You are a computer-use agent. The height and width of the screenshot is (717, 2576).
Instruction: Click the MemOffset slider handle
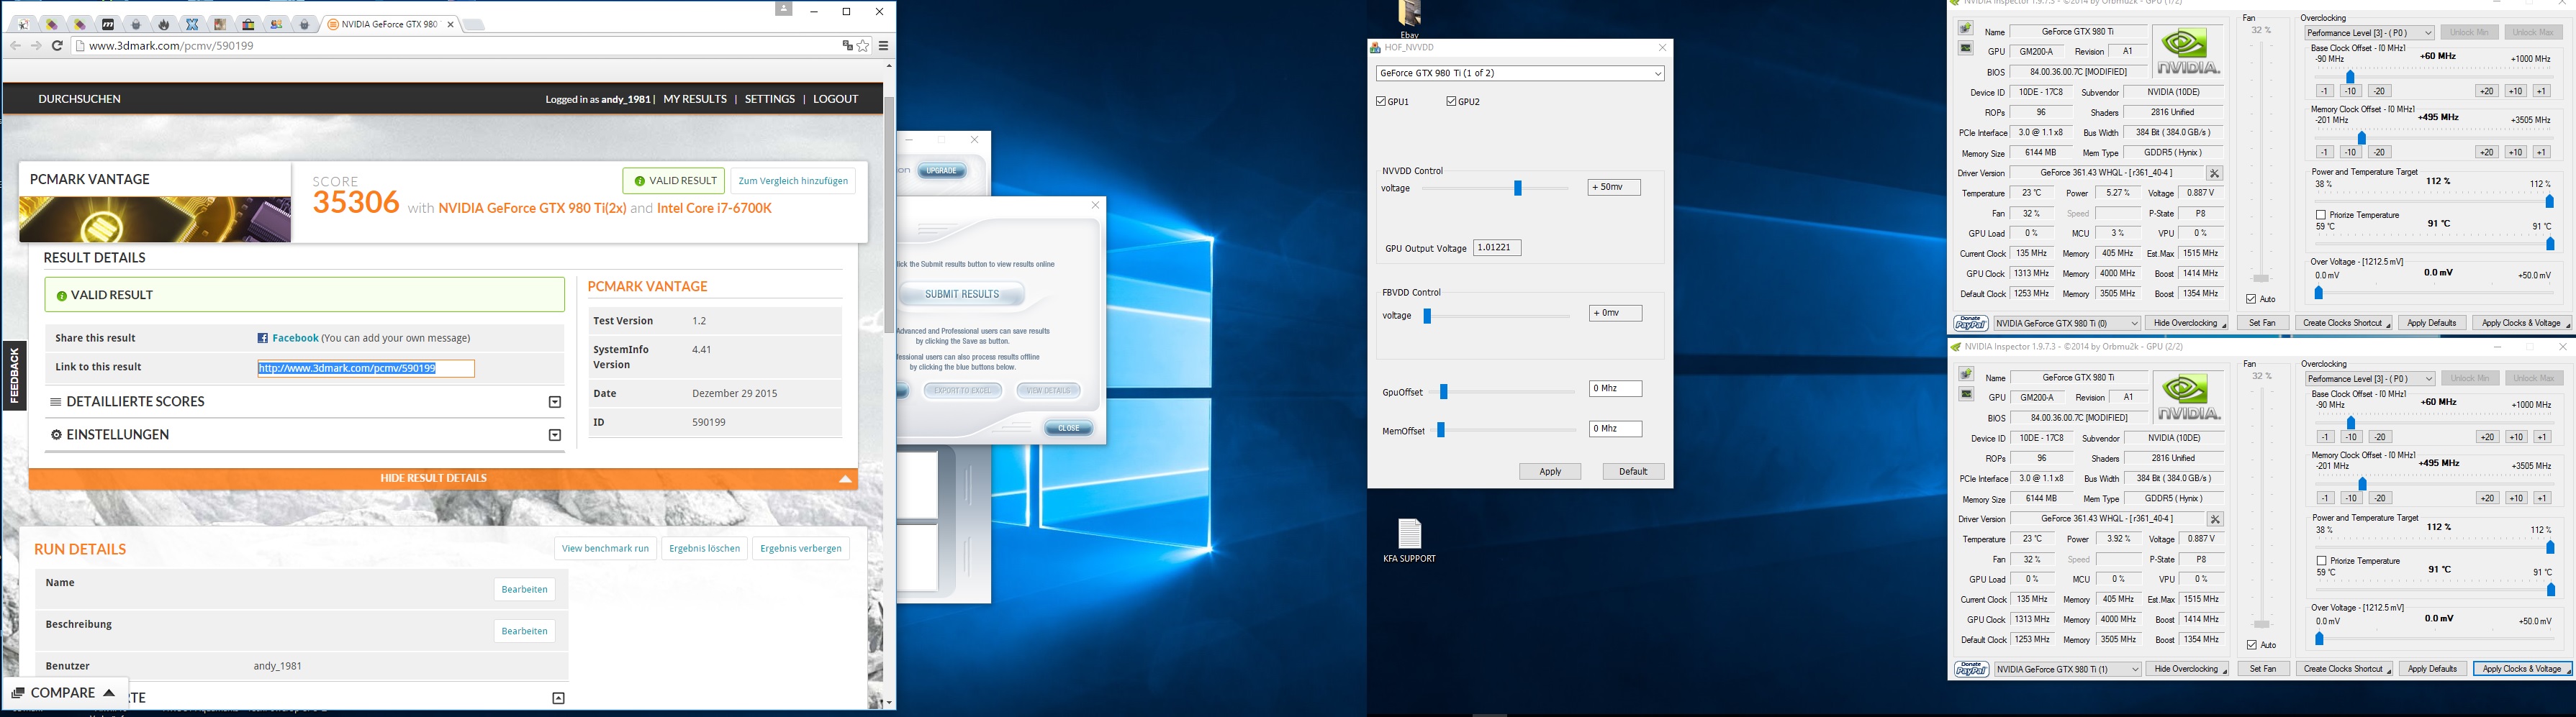point(1440,430)
